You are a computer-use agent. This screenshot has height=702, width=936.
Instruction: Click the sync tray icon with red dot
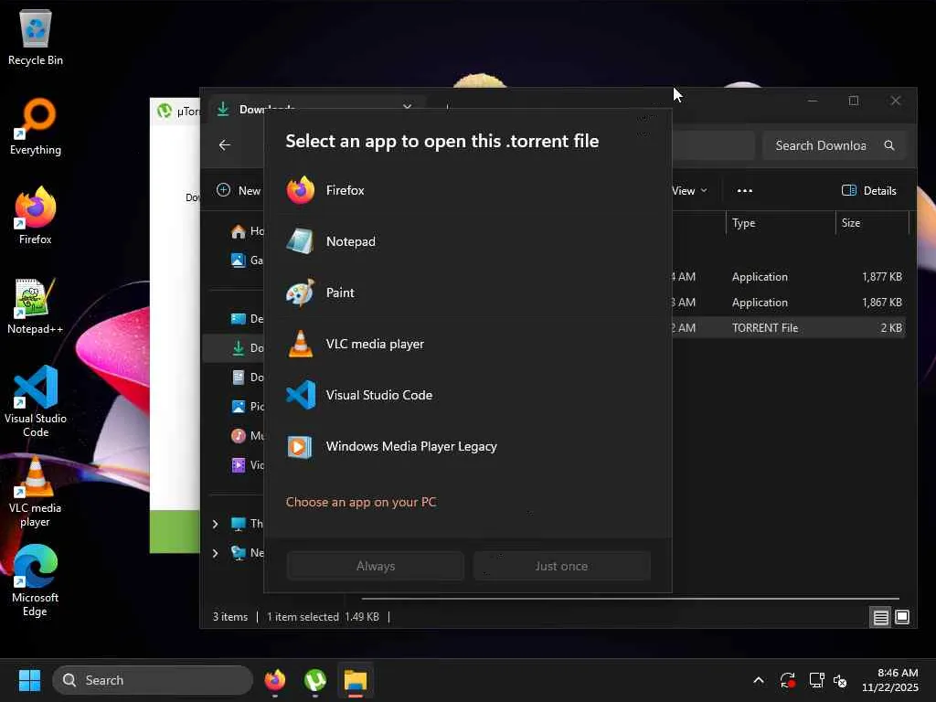787,680
